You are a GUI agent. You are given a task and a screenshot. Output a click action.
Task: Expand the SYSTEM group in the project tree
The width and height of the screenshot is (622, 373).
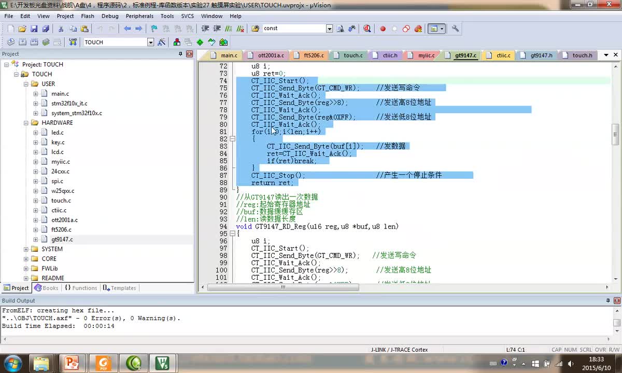pyautogui.click(x=26, y=249)
